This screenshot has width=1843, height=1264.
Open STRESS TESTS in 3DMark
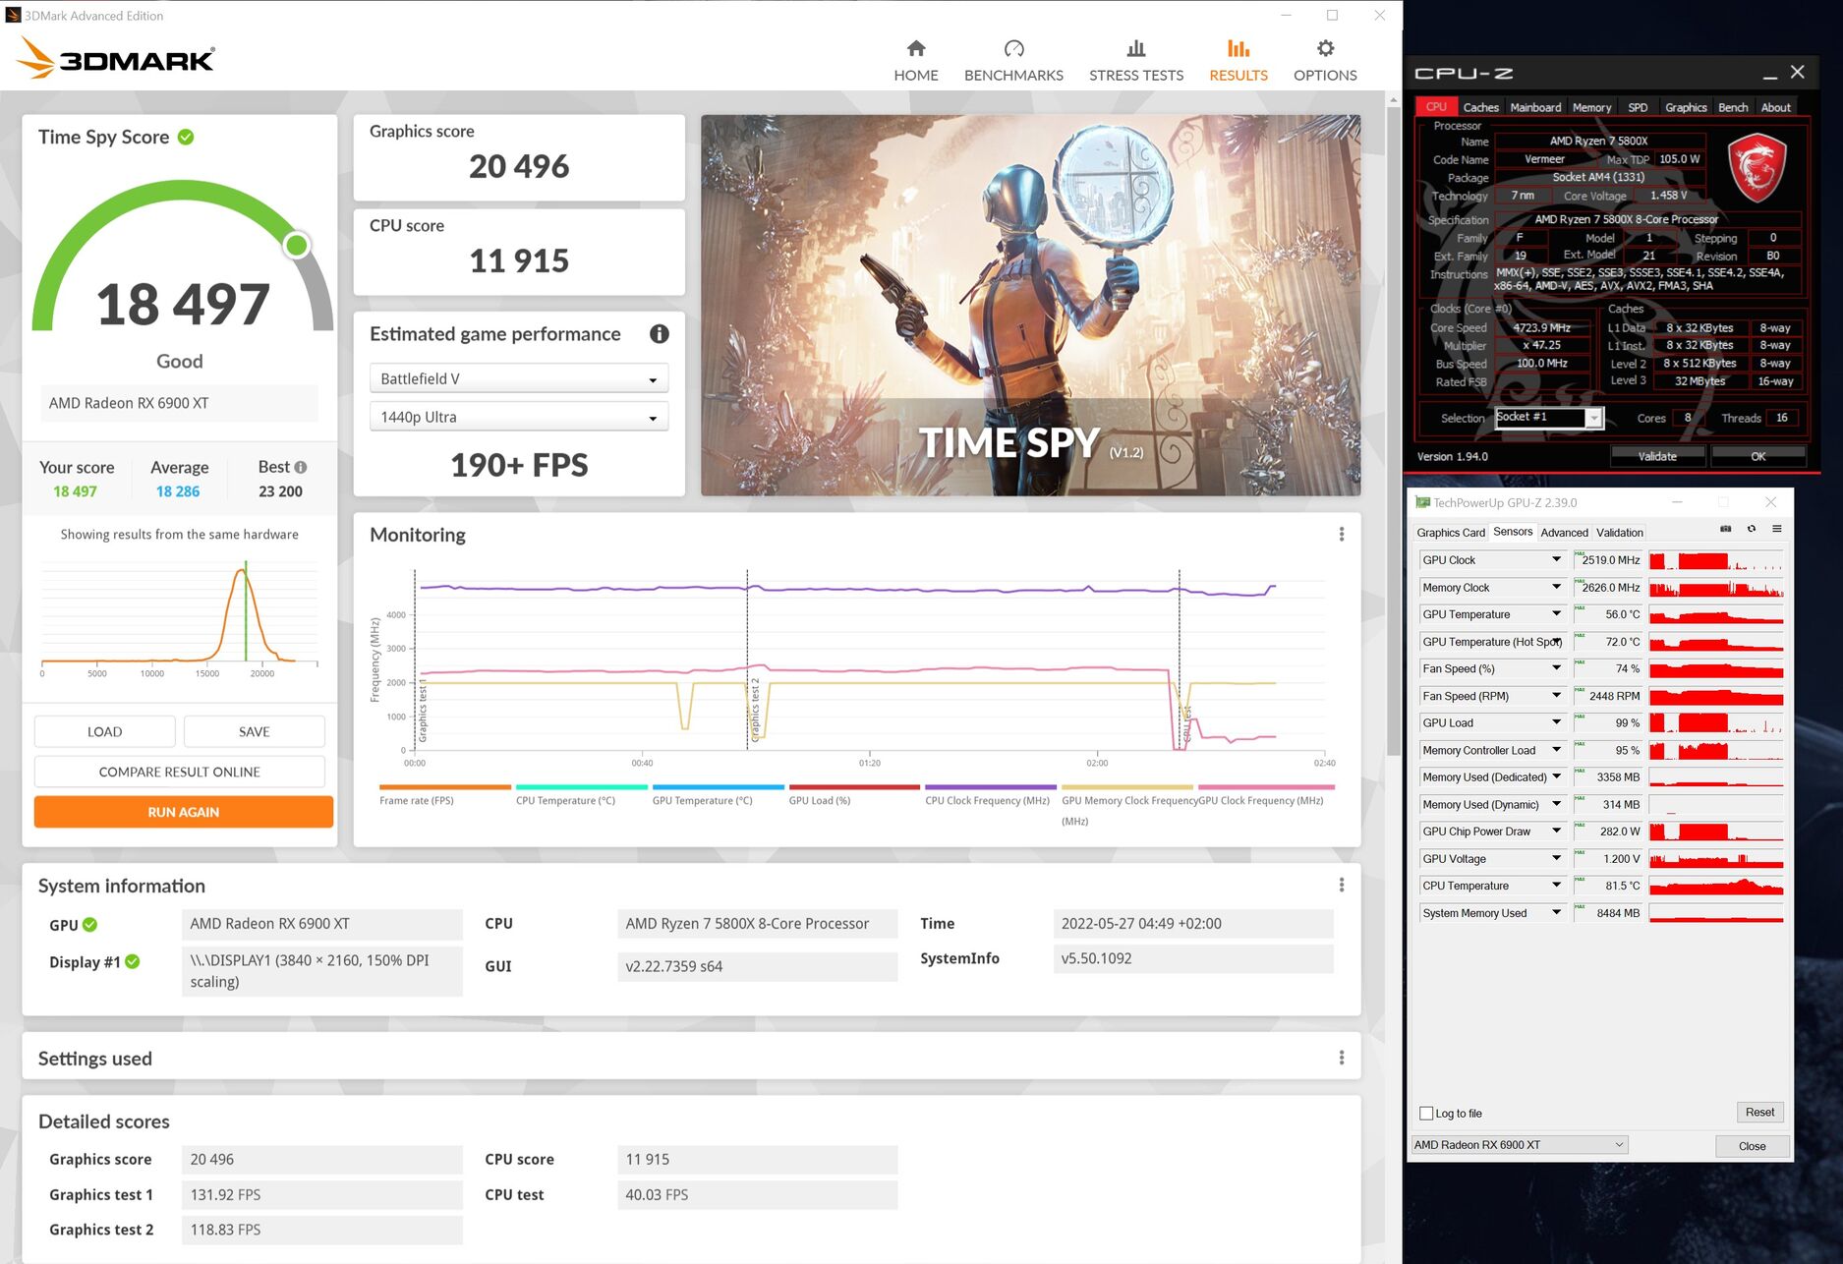tap(1135, 61)
